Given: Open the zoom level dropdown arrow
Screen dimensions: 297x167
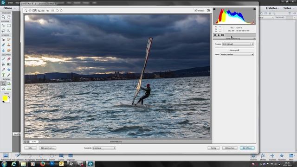Looking at the screenshot, I should coord(39,141).
